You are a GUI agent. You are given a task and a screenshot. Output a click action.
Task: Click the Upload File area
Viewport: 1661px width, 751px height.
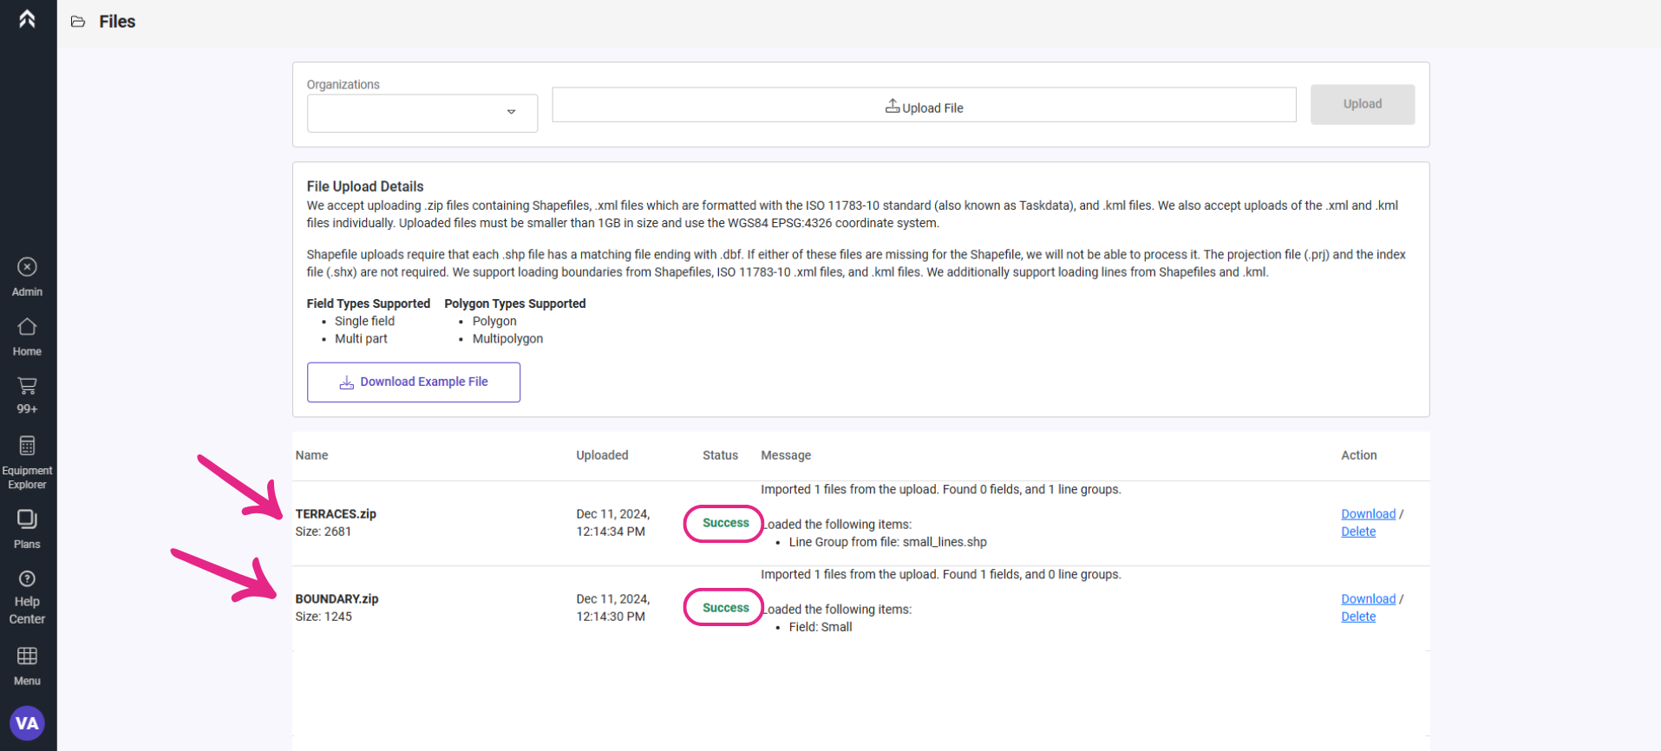pos(924,106)
